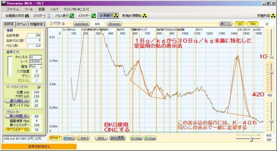
Task: Click the 積分時間 value field
Action: pos(36,116)
